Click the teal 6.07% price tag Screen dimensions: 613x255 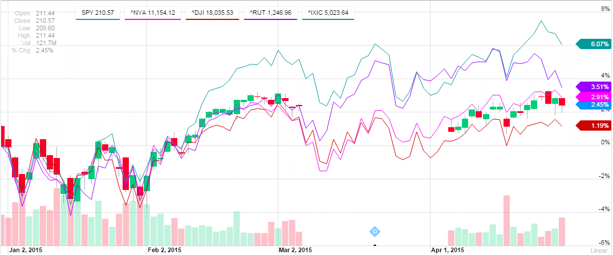click(x=595, y=43)
